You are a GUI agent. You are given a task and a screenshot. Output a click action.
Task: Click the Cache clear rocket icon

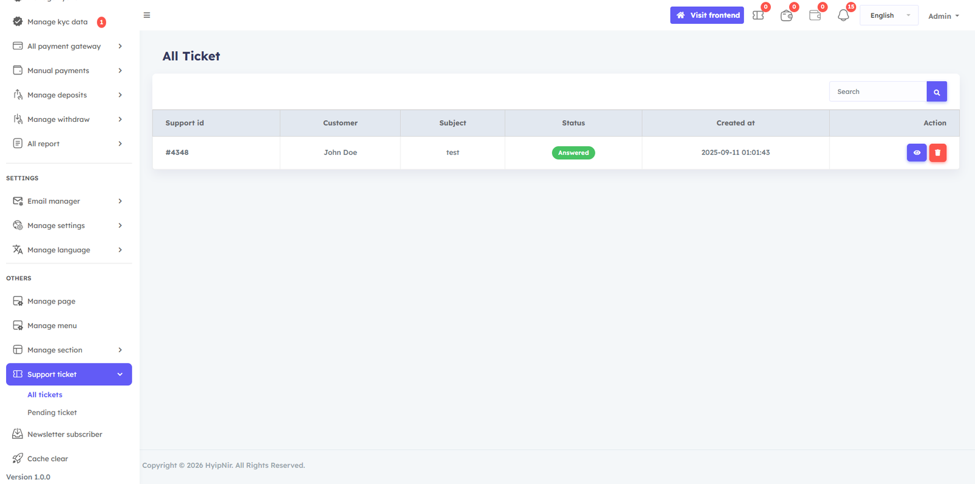pyautogui.click(x=18, y=458)
